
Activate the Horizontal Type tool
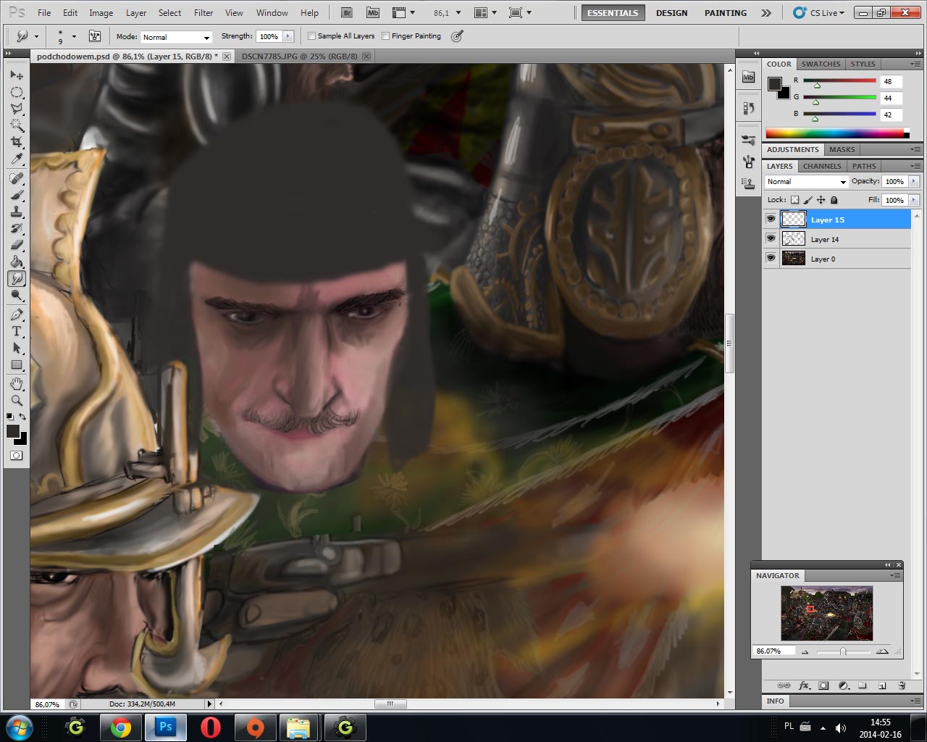point(17,331)
